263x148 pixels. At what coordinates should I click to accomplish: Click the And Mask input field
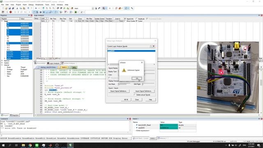(124, 84)
